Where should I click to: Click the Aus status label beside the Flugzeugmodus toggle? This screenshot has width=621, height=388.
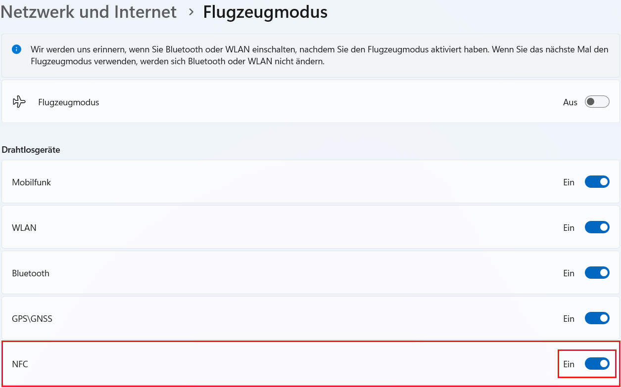(570, 102)
